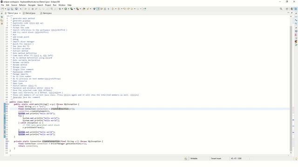The height and width of the screenshot is (167, 298).
Task: Click the Open Perspective icon
Action: (287, 9)
